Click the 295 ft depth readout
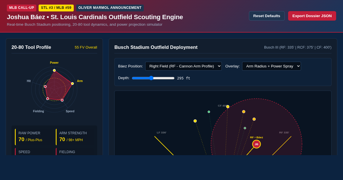 point(184,78)
